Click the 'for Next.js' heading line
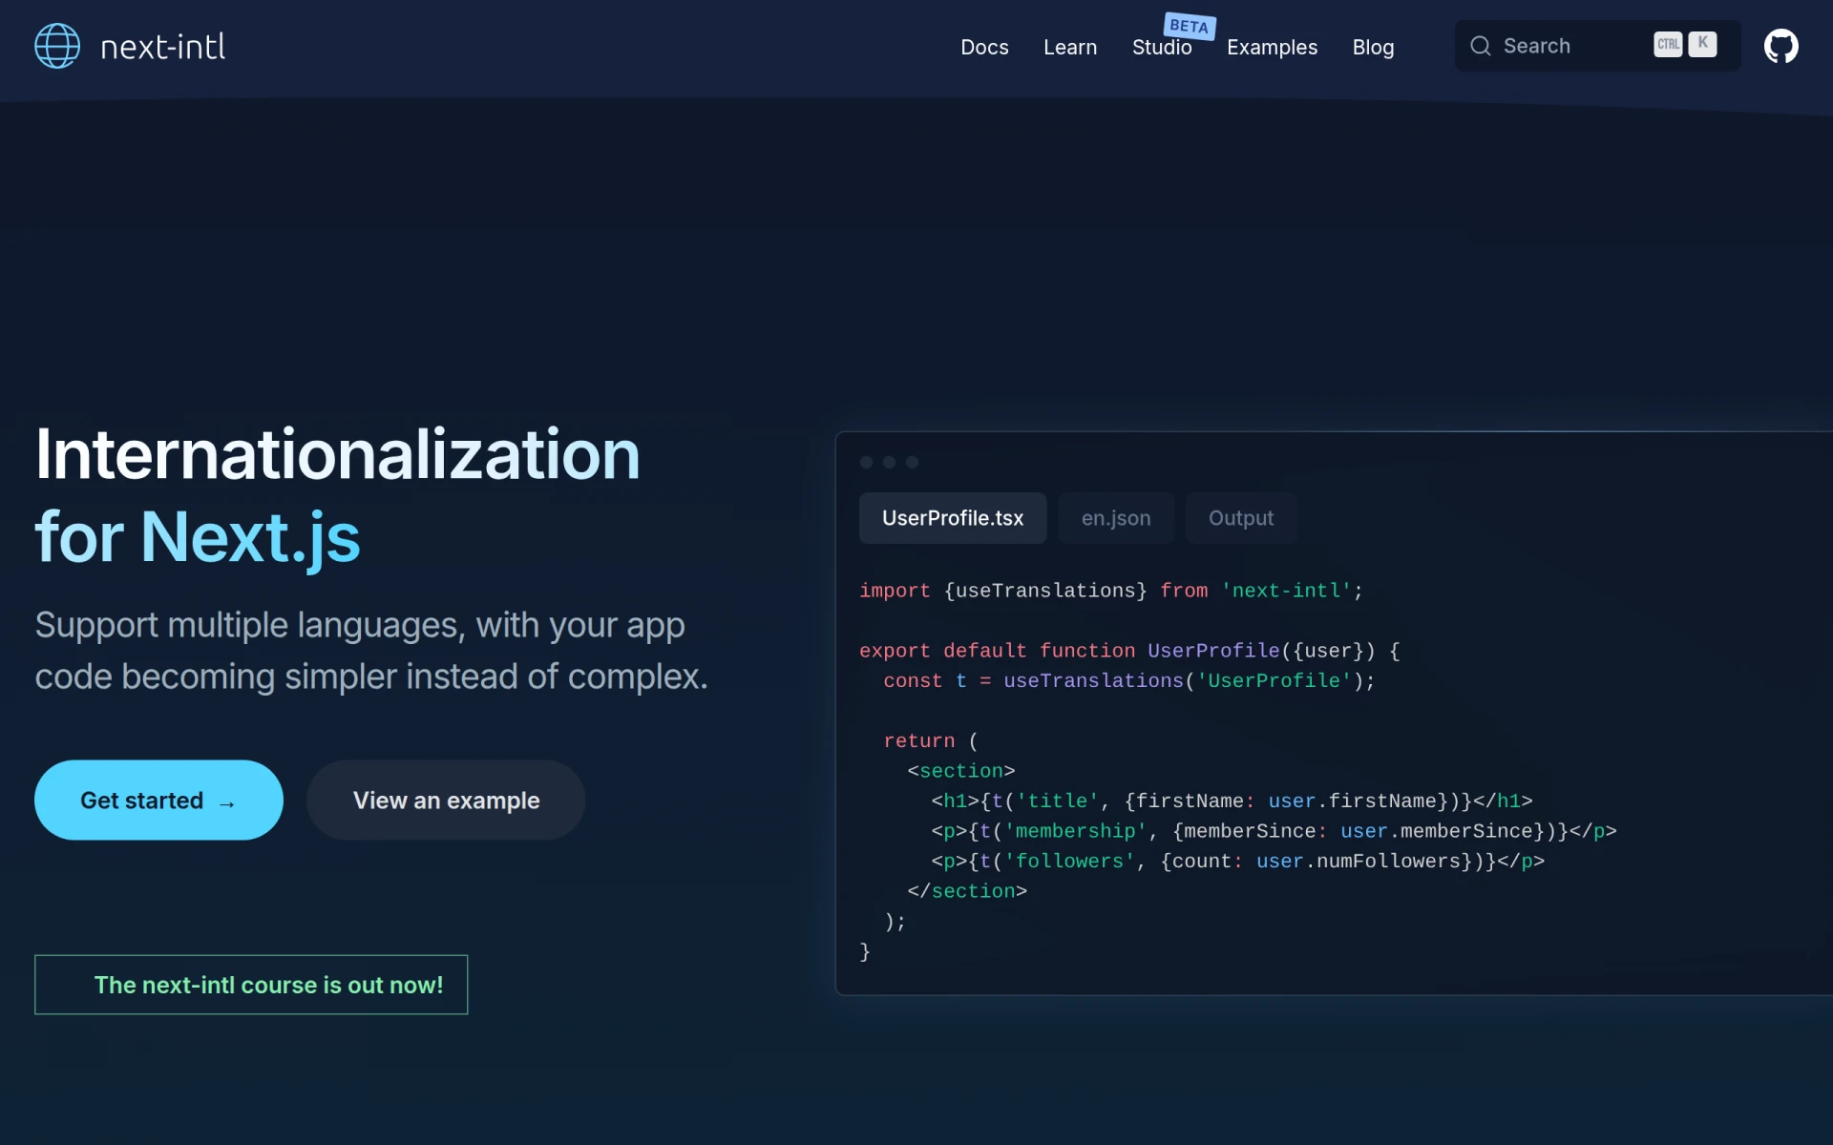1833x1145 pixels. point(198,537)
